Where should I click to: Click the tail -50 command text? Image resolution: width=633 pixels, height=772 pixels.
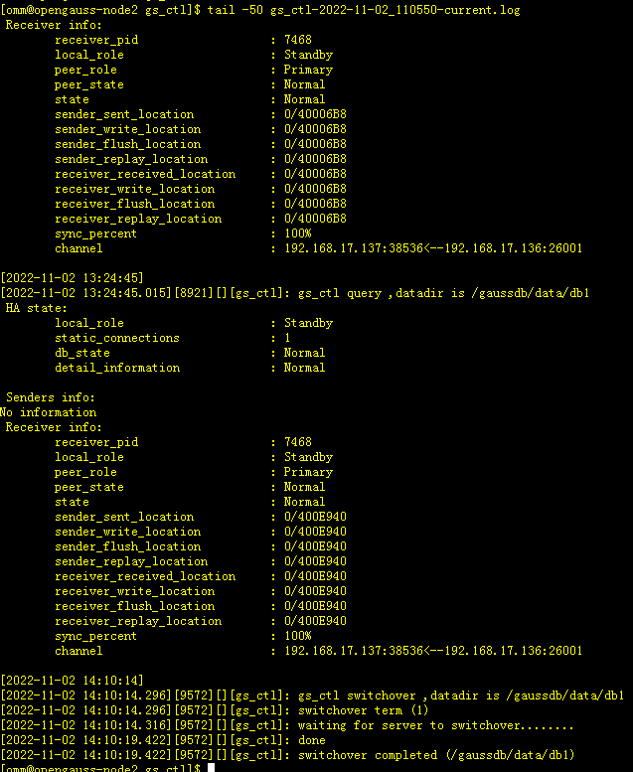tap(235, 10)
